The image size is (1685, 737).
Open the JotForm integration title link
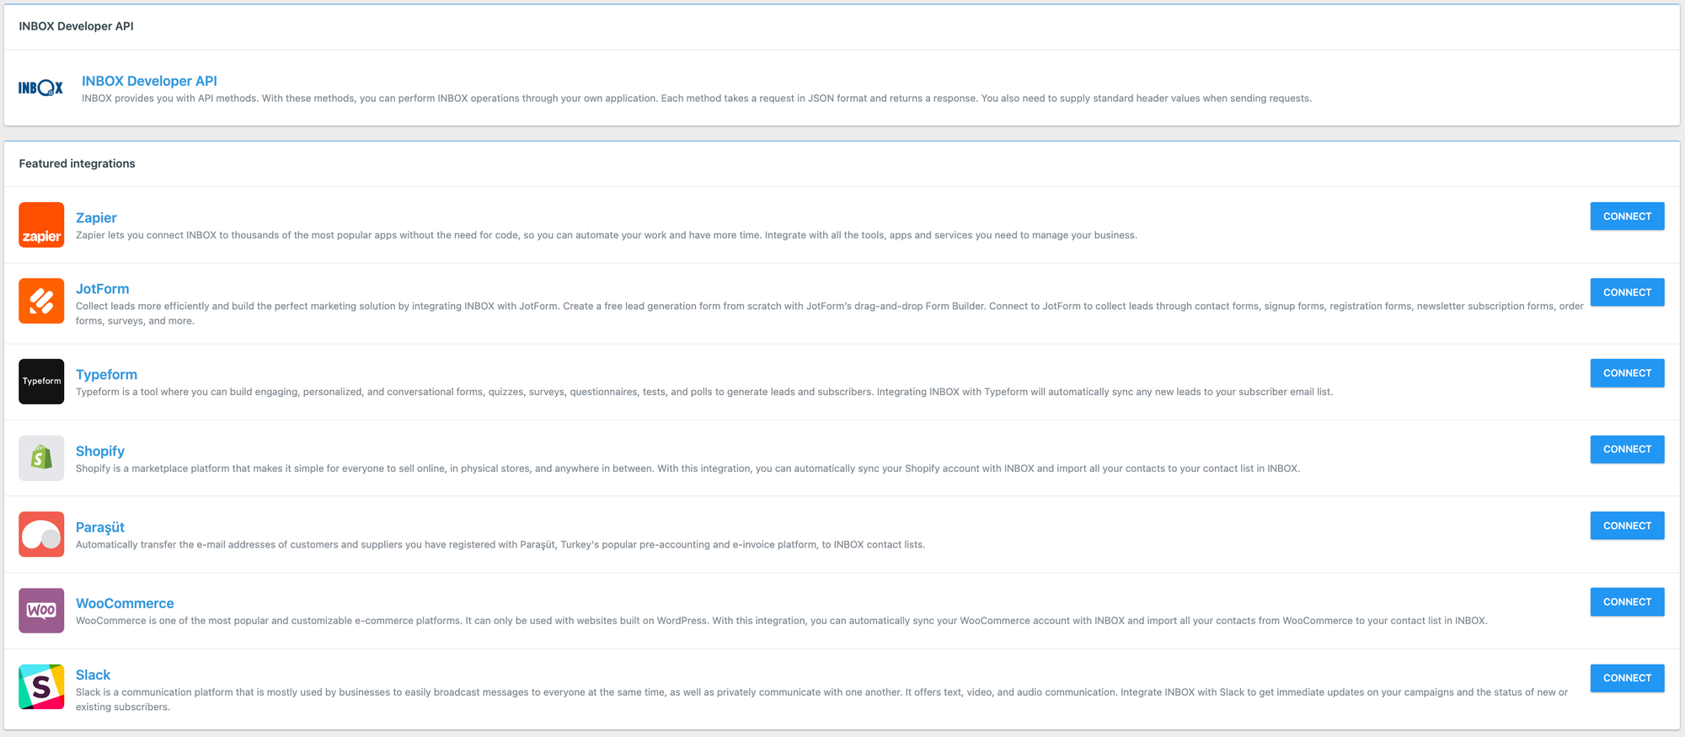(102, 289)
